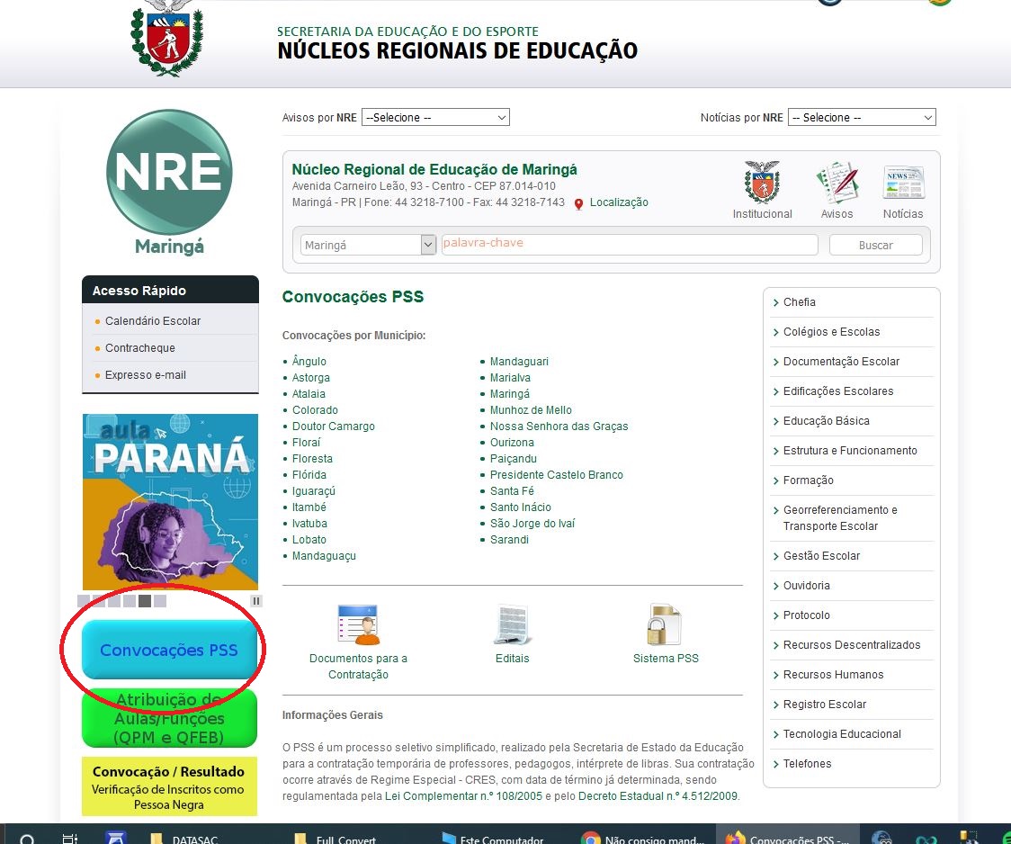The height and width of the screenshot is (844, 1011).
Task: Open the Maringá search scope dropdown
Action: pyautogui.click(x=368, y=245)
